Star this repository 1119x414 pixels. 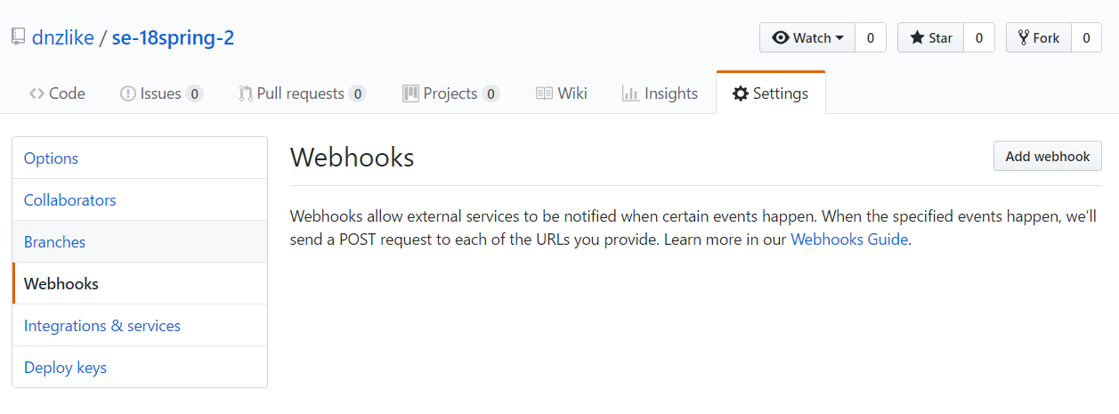(x=931, y=37)
